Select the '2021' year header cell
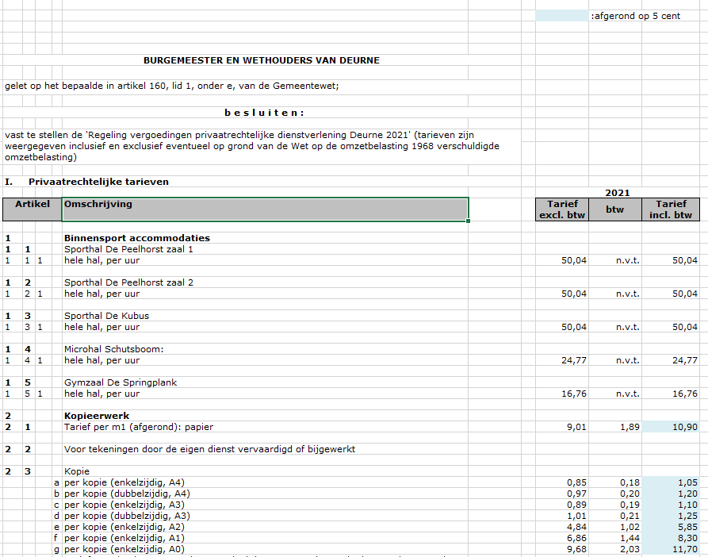The width and height of the screenshot is (708, 557). pyautogui.click(x=617, y=193)
